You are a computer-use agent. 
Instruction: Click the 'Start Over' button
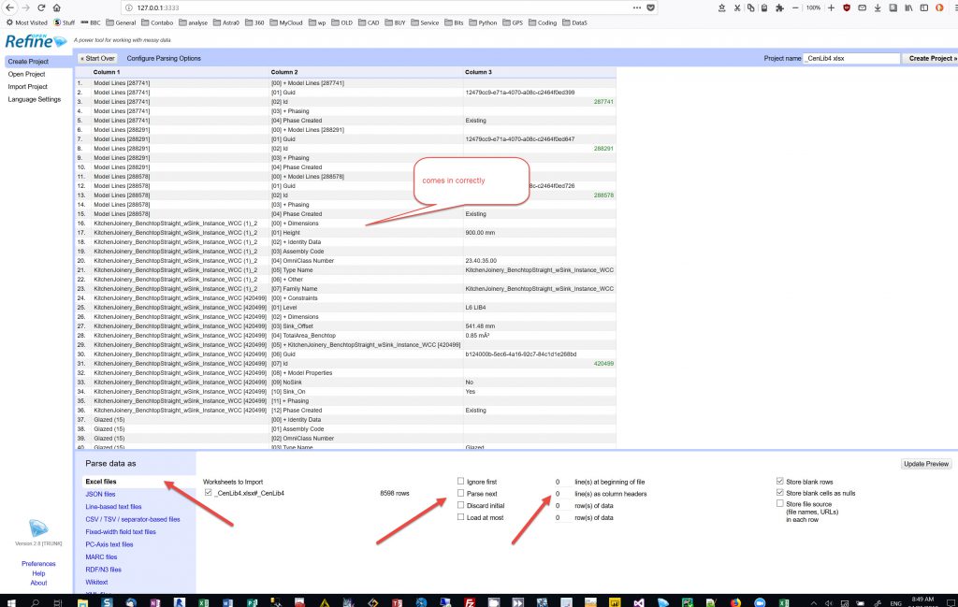click(97, 58)
